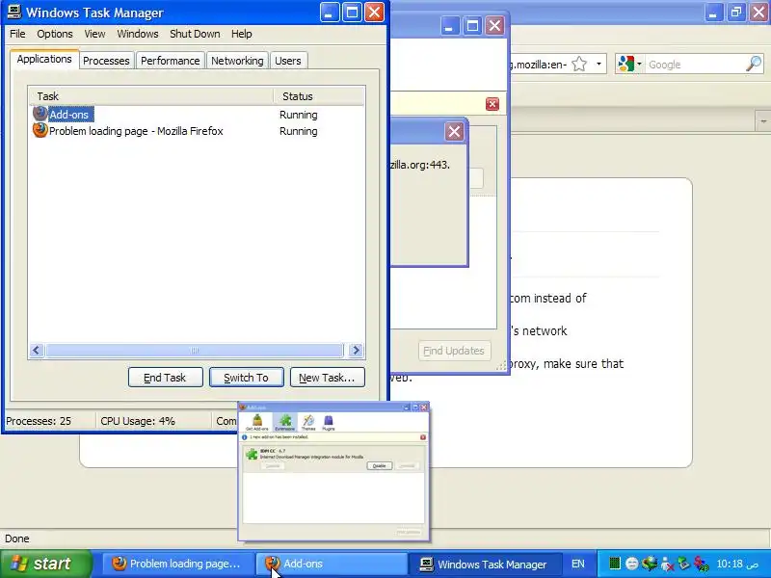
Task: Click the Running status of Problem loading page row
Action: [299, 131]
